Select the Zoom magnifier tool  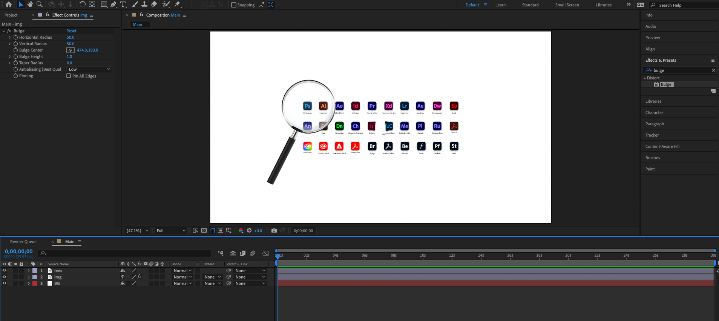(x=39, y=5)
